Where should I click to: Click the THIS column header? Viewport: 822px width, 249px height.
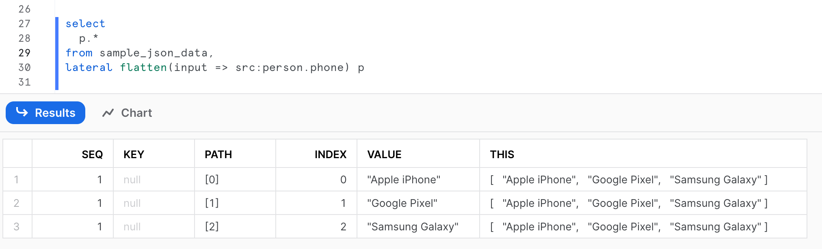click(502, 155)
